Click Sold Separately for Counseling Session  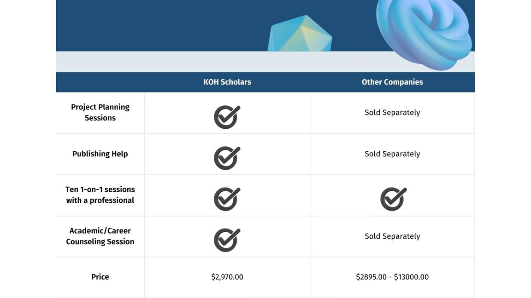[392, 236]
